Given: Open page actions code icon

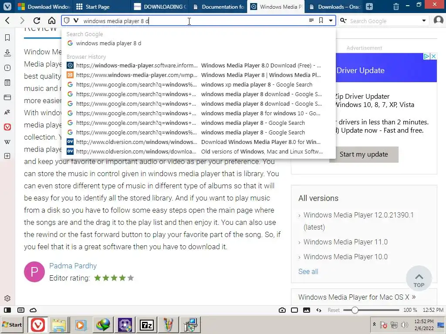Looking at the screenshot, I should click(319, 310).
